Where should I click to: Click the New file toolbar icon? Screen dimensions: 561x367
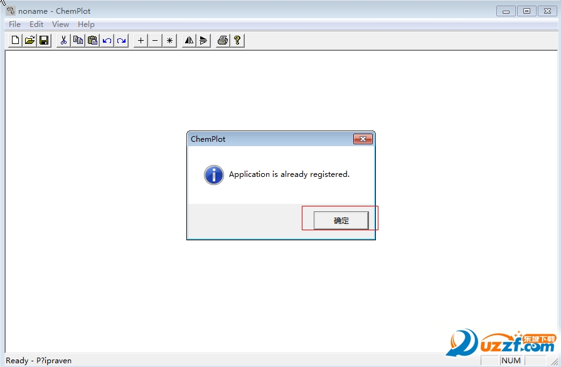16,41
